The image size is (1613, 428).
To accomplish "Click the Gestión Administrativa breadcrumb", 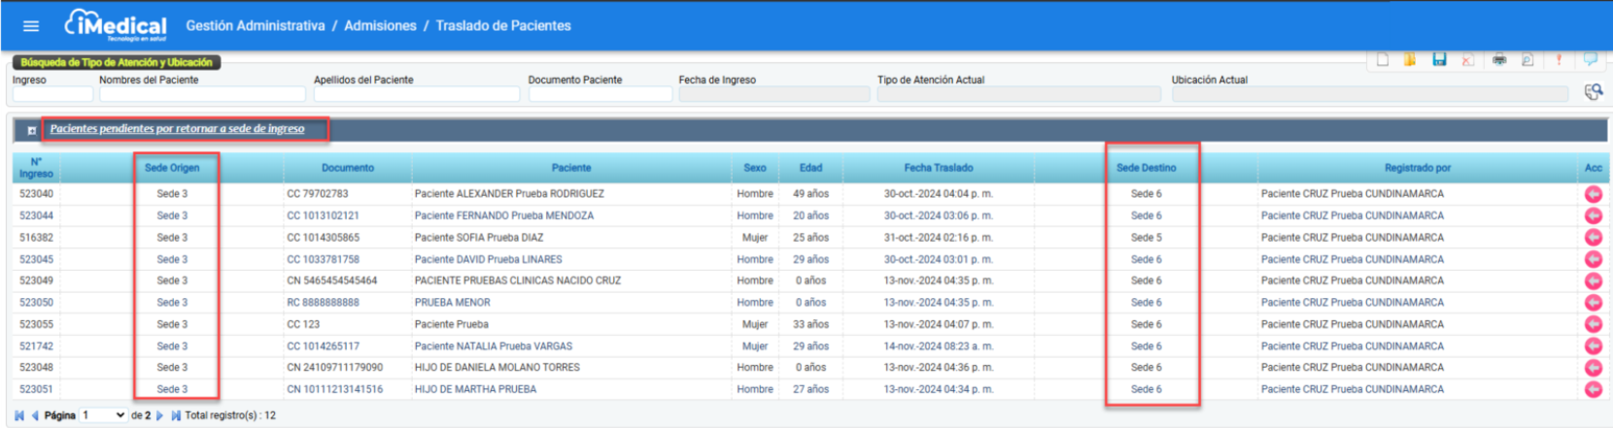I will click(x=256, y=26).
